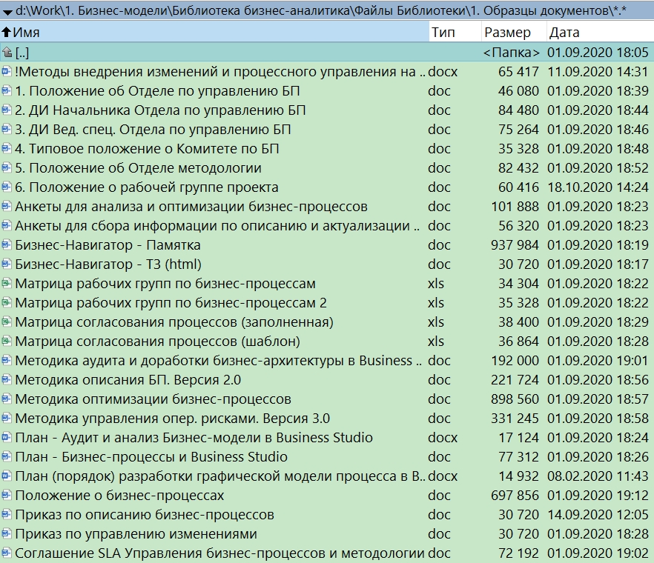
Task: Select file name 'Методика оптимизации бизнес-процессов'
Action: click(153, 399)
